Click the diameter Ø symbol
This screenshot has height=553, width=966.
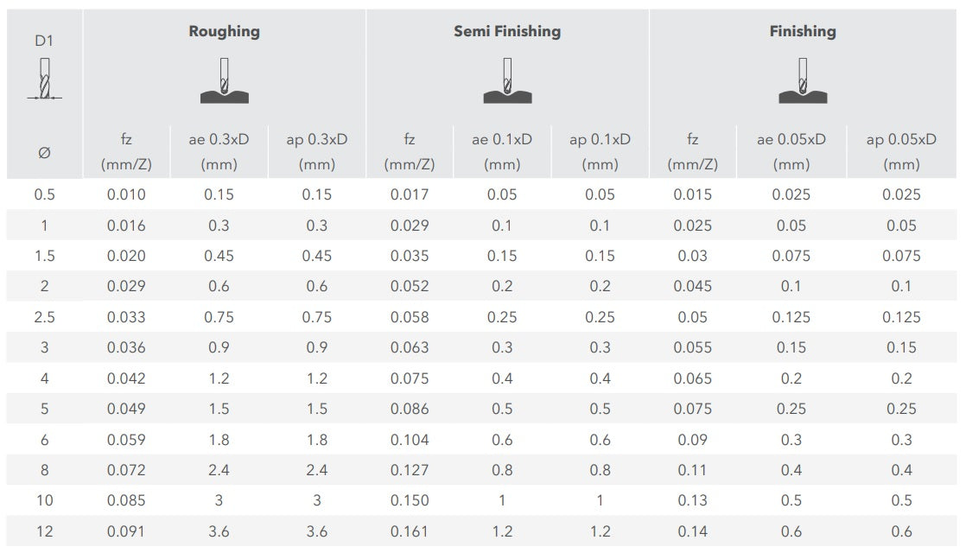coord(44,153)
